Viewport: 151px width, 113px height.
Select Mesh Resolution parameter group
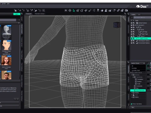point(138,90)
